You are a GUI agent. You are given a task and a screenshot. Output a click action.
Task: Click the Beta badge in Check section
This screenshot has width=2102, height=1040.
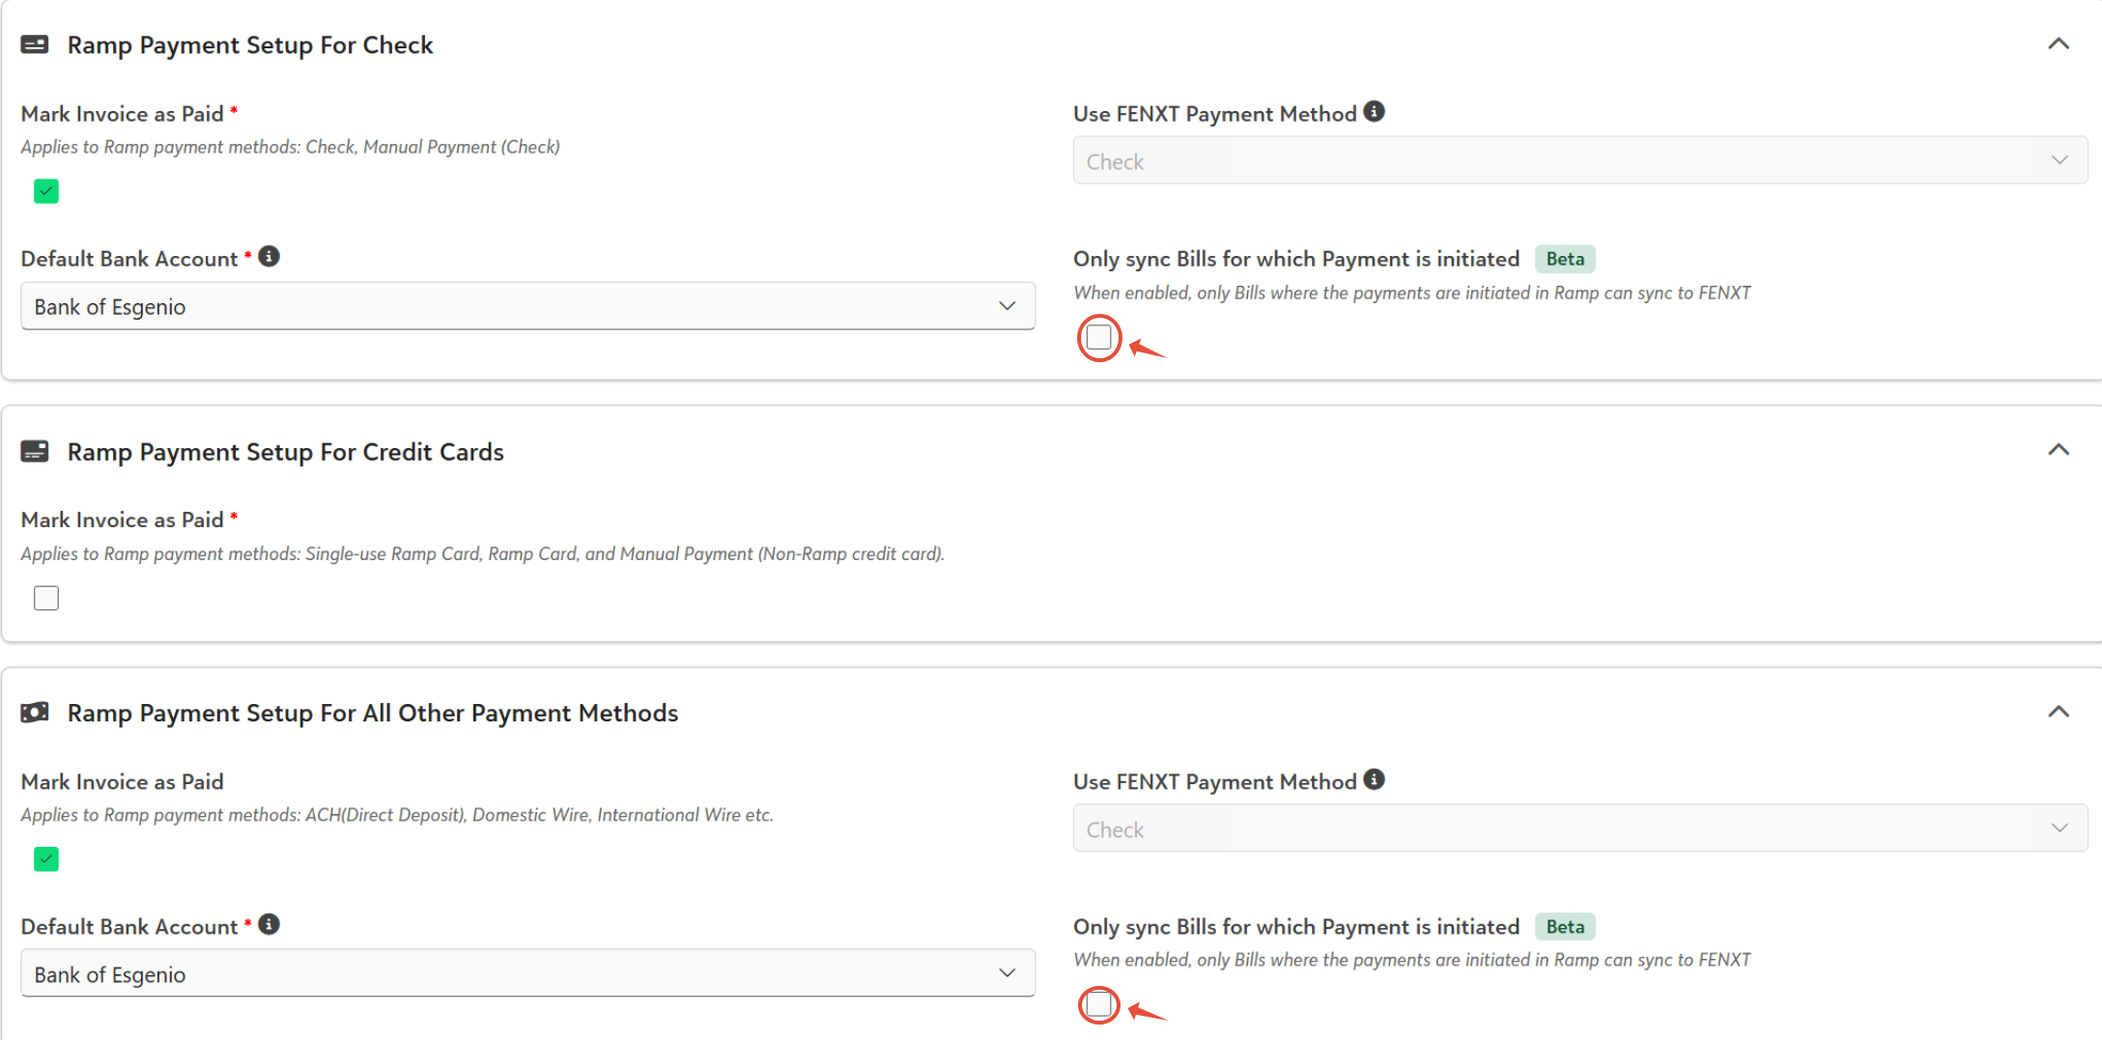[1565, 259]
